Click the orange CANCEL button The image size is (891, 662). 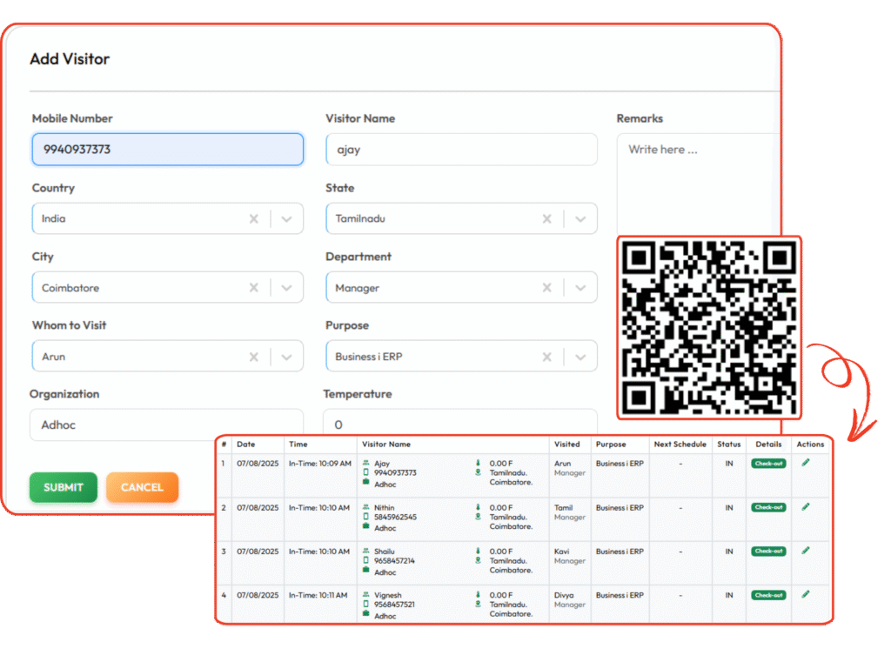[x=142, y=487]
